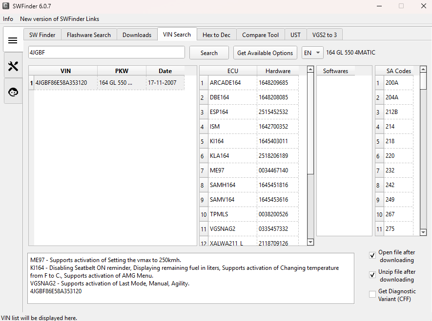Switch to the SW Finder tab
432x321 pixels.
[x=42, y=35]
